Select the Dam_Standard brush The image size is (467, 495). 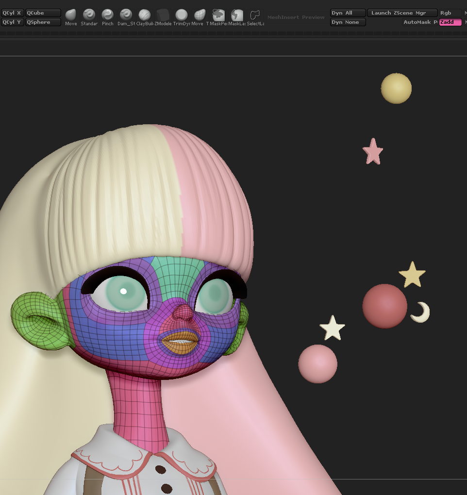(126, 17)
